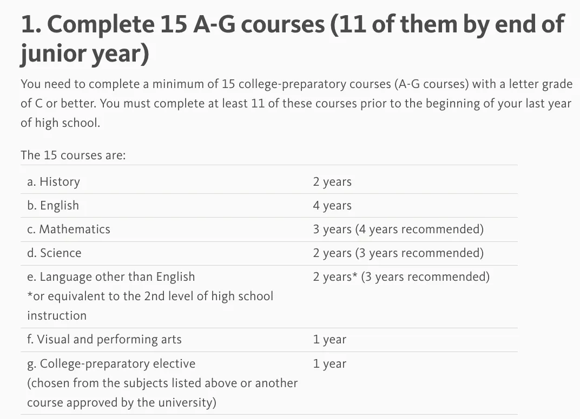Click the intro paragraph about college-preparatory courses
Image resolution: width=580 pixels, height=419 pixels.
pyautogui.click(x=296, y=103)
